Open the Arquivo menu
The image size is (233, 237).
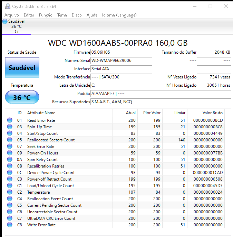coord(12,15)
